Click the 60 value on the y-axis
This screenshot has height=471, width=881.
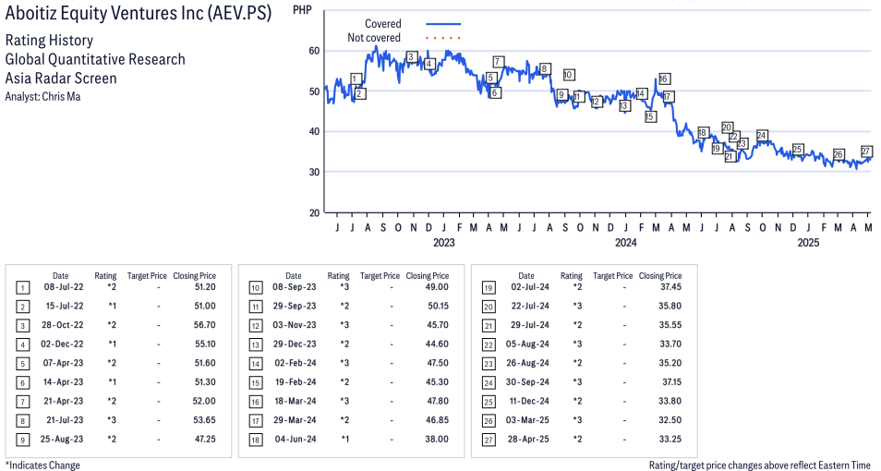click(x=314, y=51)
